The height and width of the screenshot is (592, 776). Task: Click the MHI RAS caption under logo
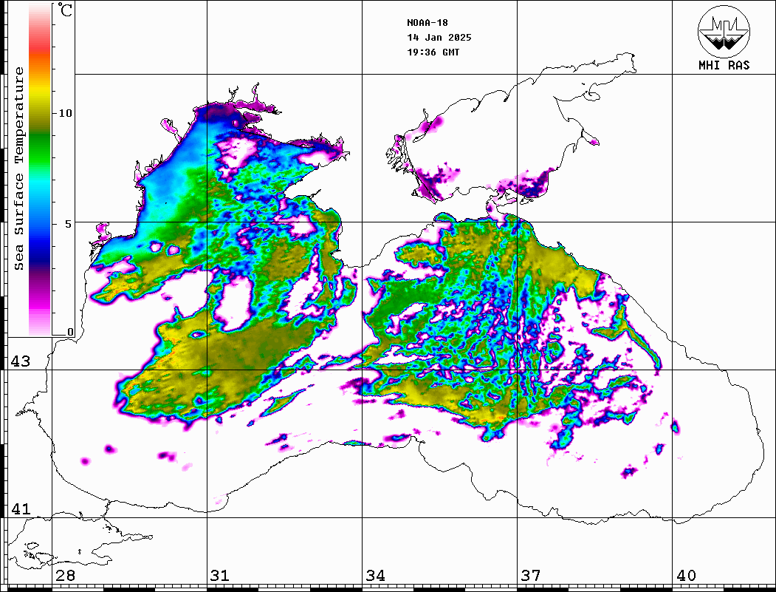(x=724, y=65)
